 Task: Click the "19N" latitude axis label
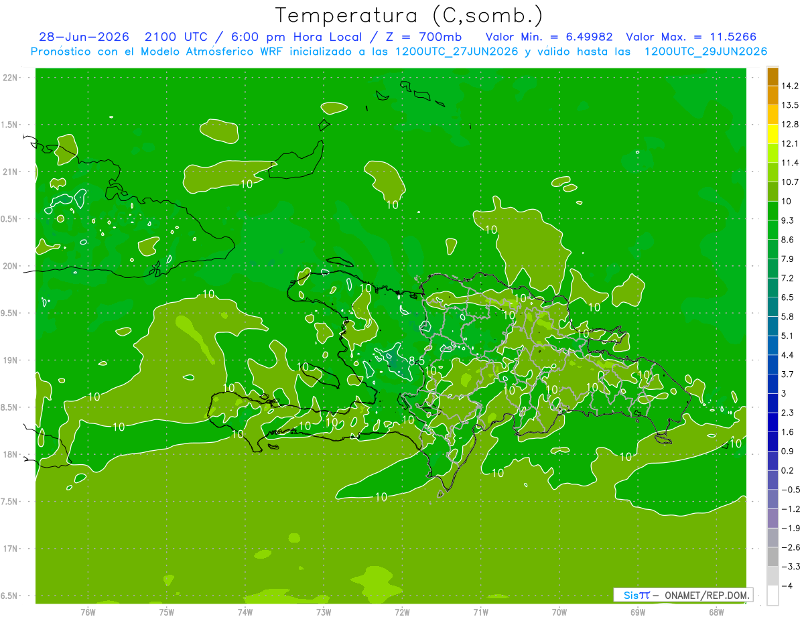tap(11, 360)
